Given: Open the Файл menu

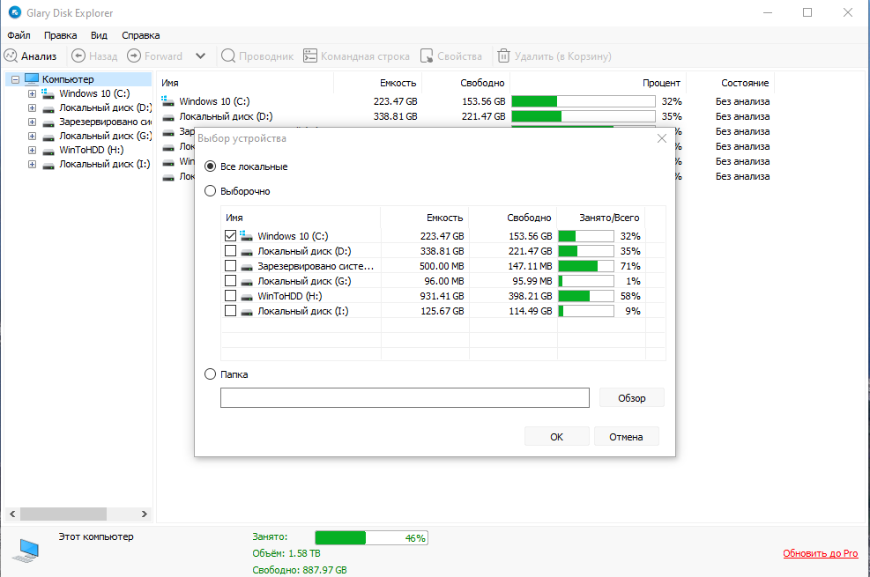Looking at the screenshot, I should click(x=19, y=35).
